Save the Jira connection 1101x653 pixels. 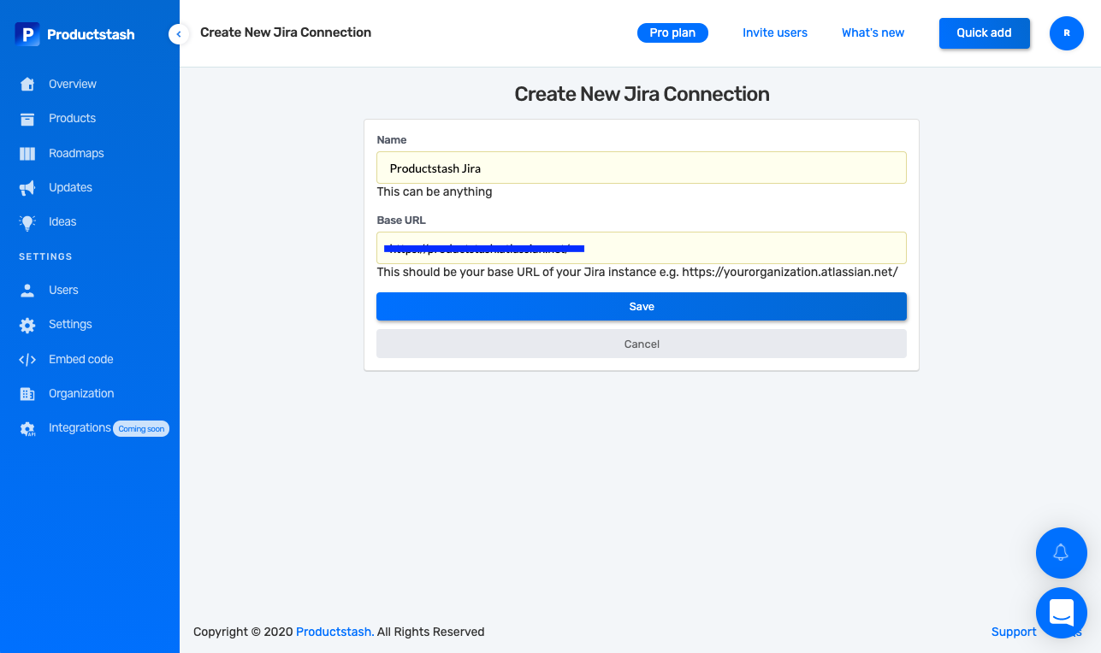(x=642, y=307)
